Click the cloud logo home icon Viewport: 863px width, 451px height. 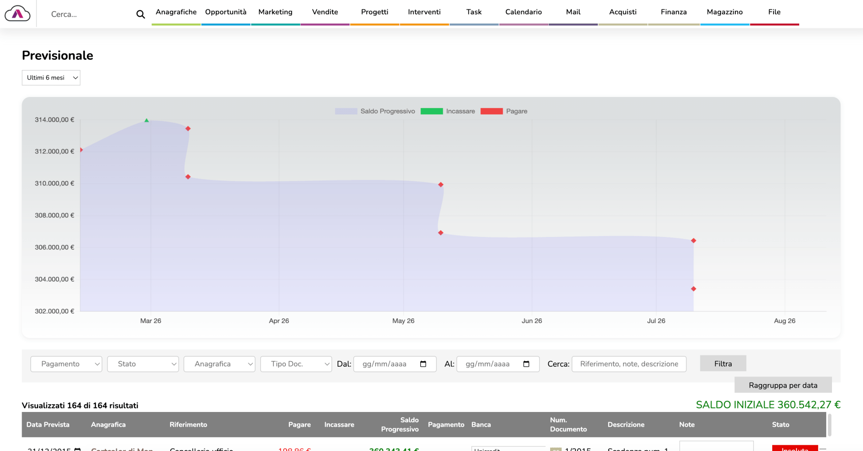(18, 14)
